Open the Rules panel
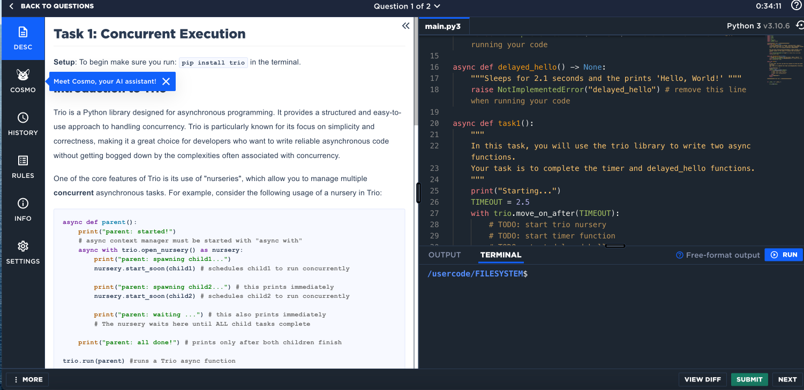Image resolution: width=804 pixels, height=390 pixels. 23,167
